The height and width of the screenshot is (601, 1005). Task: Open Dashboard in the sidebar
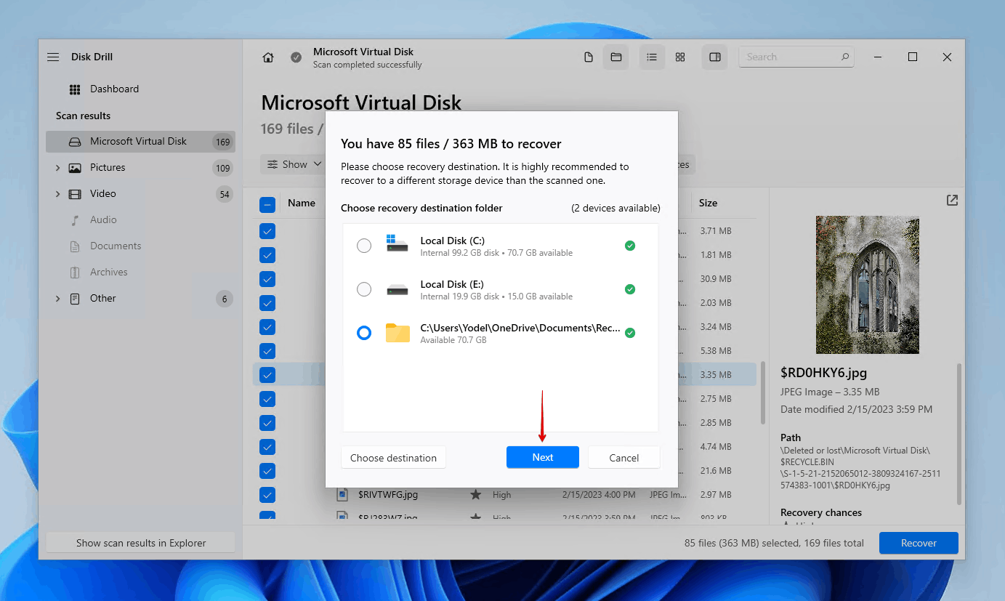114,89
